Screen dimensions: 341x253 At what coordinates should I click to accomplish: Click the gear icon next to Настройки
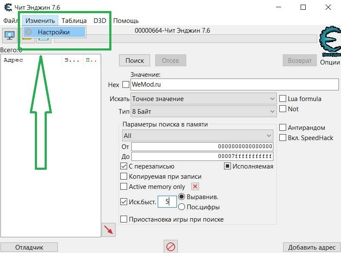point(29,32)
